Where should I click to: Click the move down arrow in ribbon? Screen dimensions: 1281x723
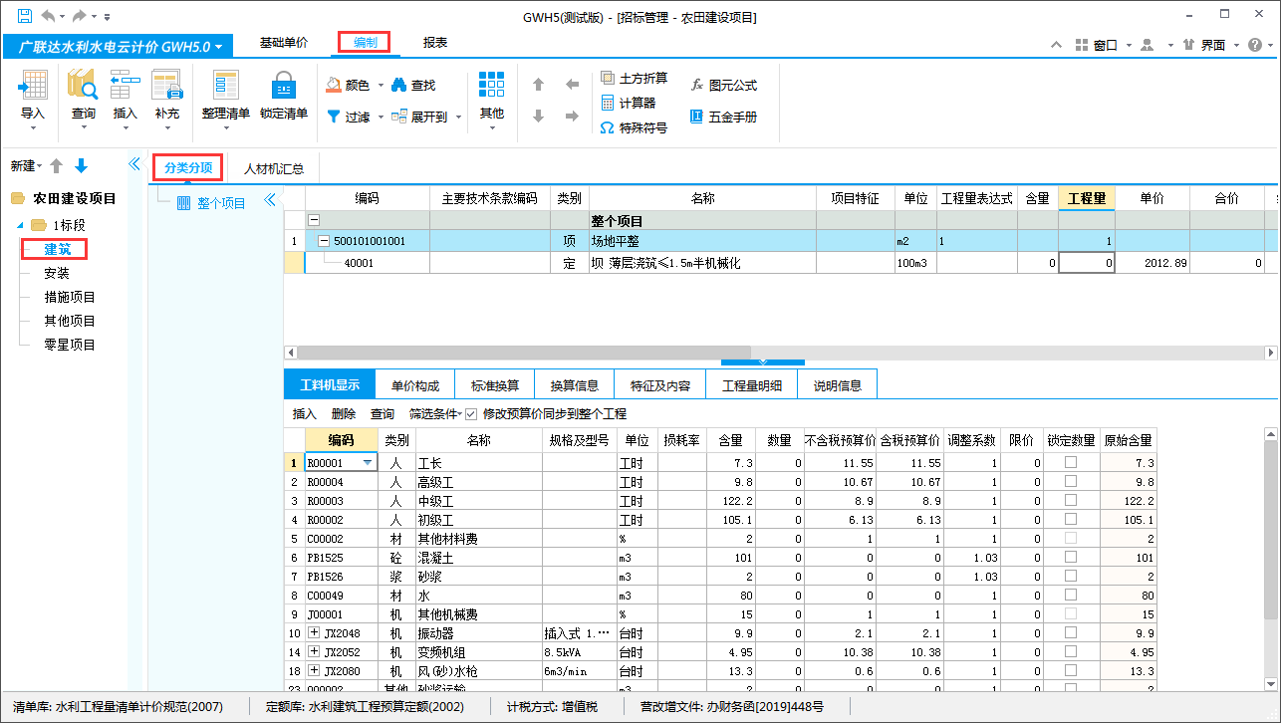coord(539,117)
